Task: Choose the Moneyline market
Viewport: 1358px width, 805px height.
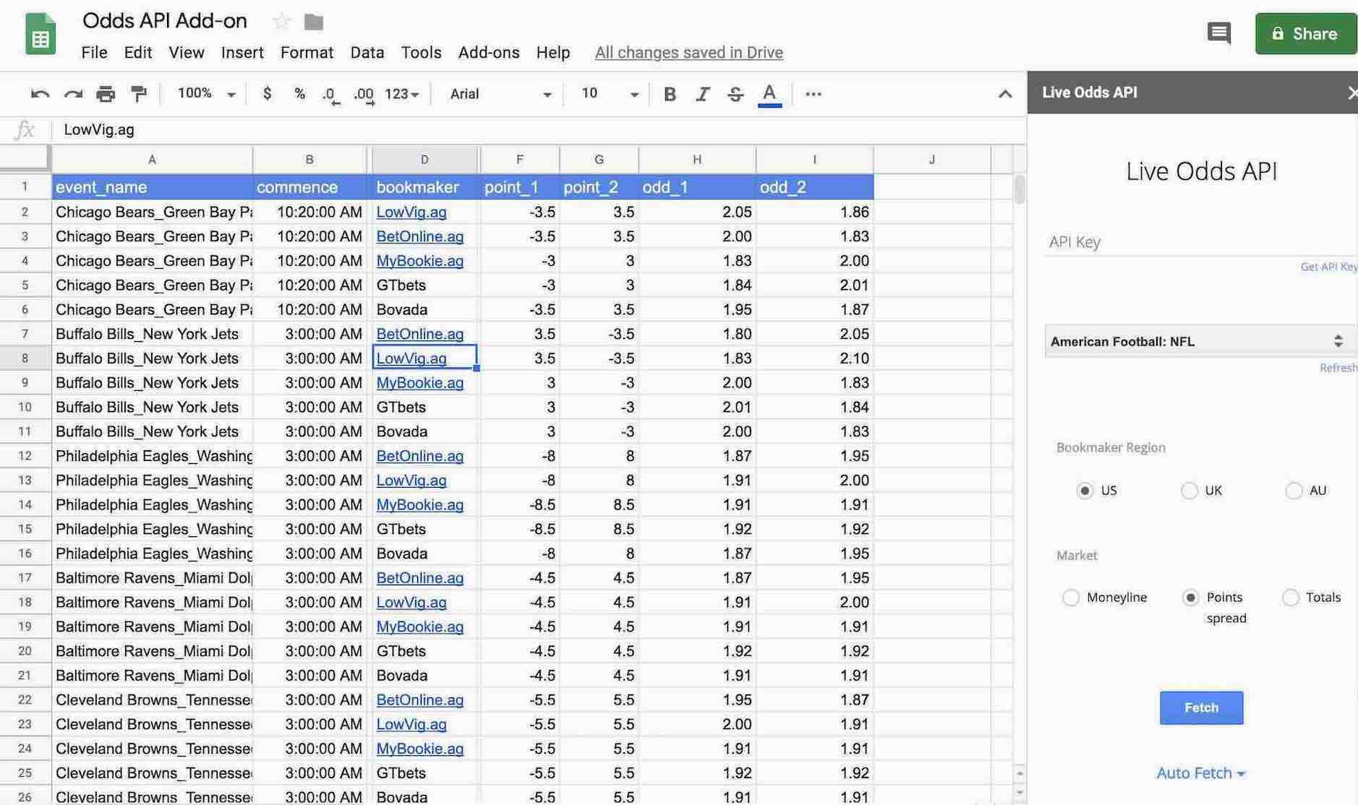Action: pos(1071,598)
